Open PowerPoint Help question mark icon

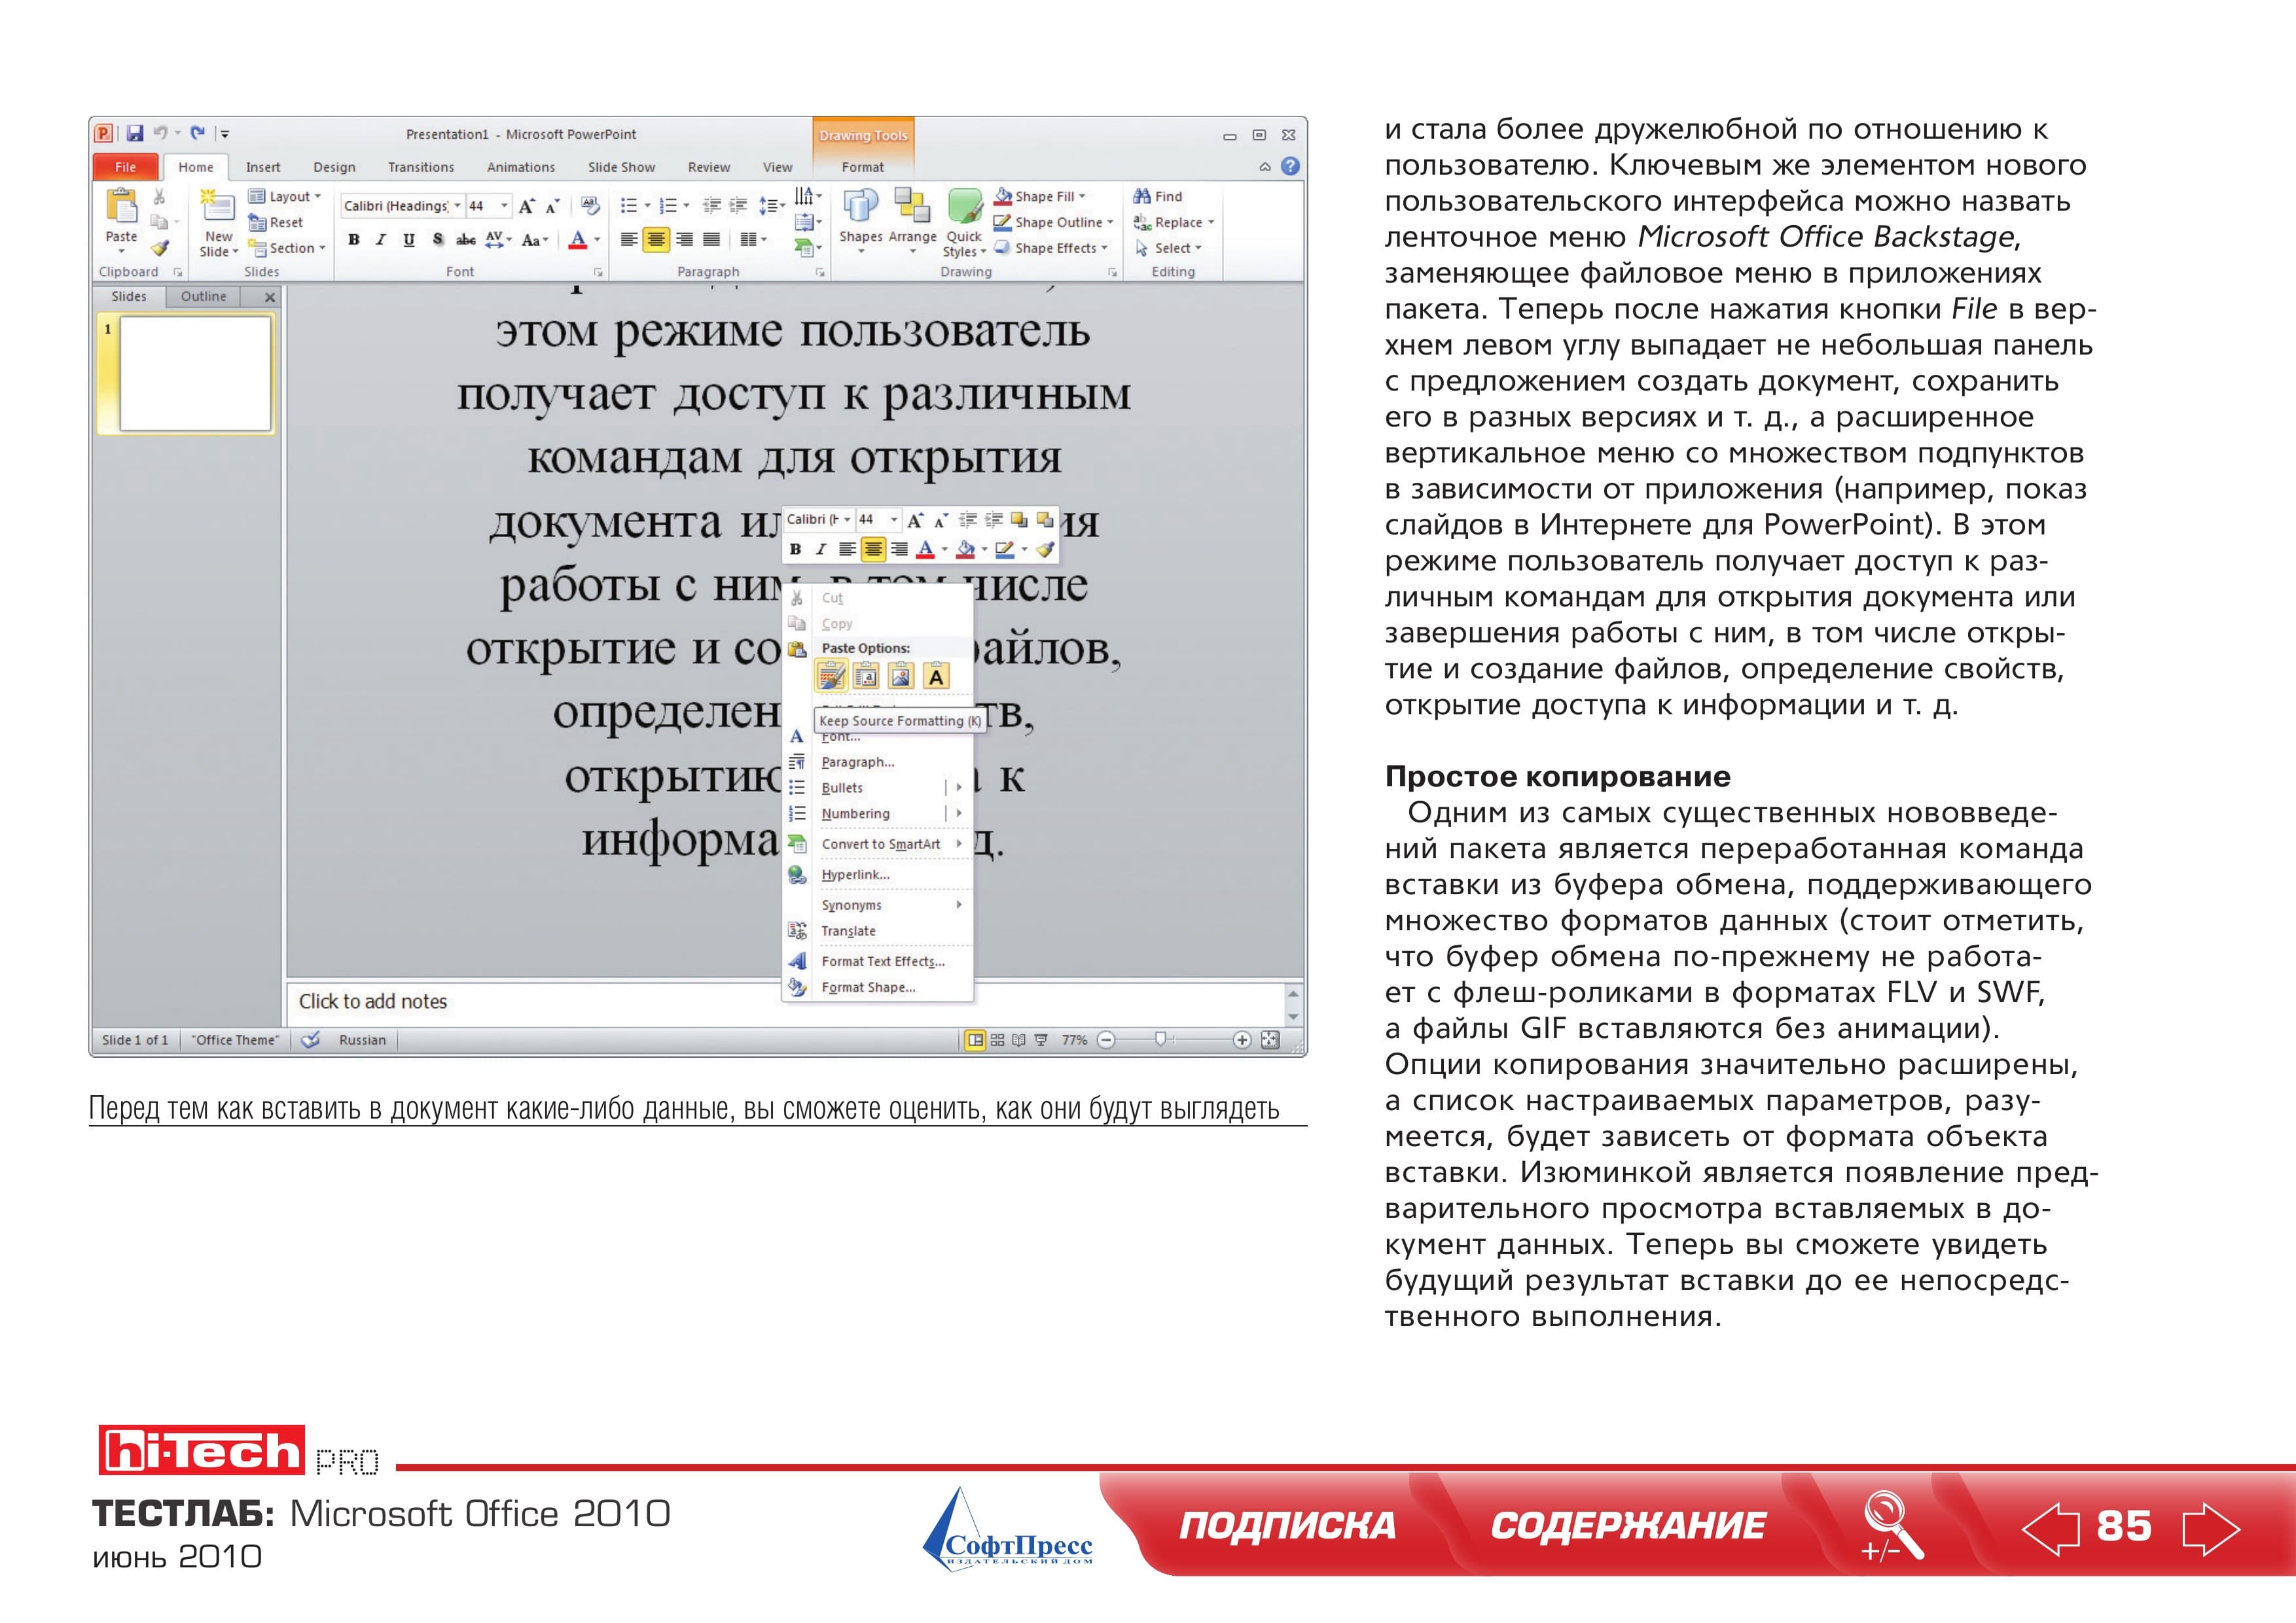[1290, 166]
